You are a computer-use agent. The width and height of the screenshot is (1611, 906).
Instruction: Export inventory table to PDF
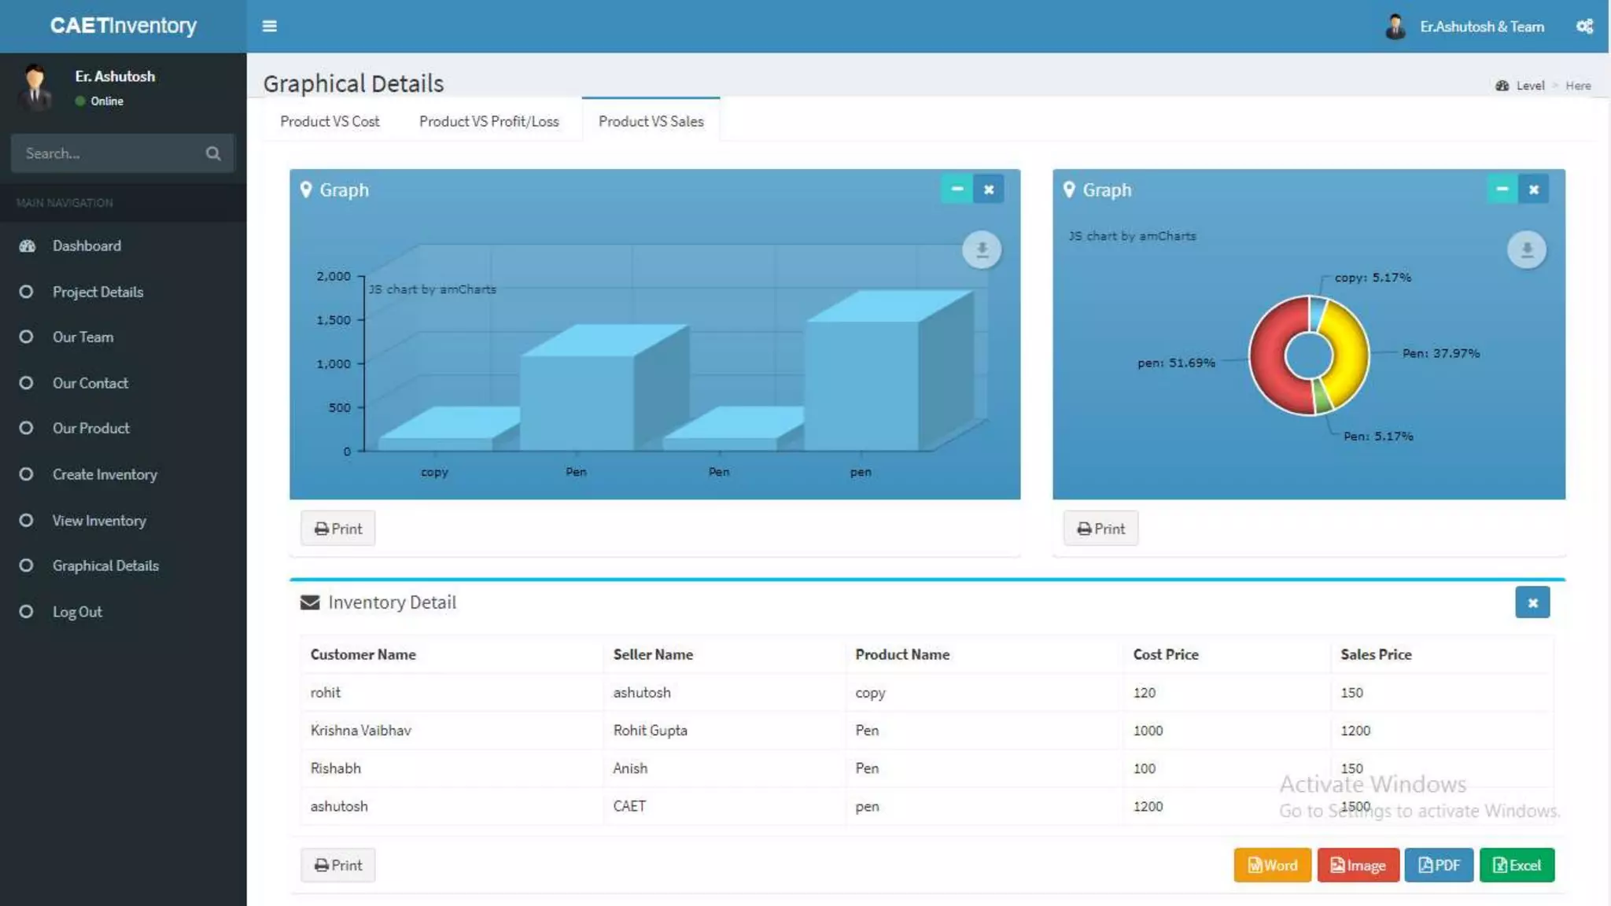click(x=1438, y=865)
